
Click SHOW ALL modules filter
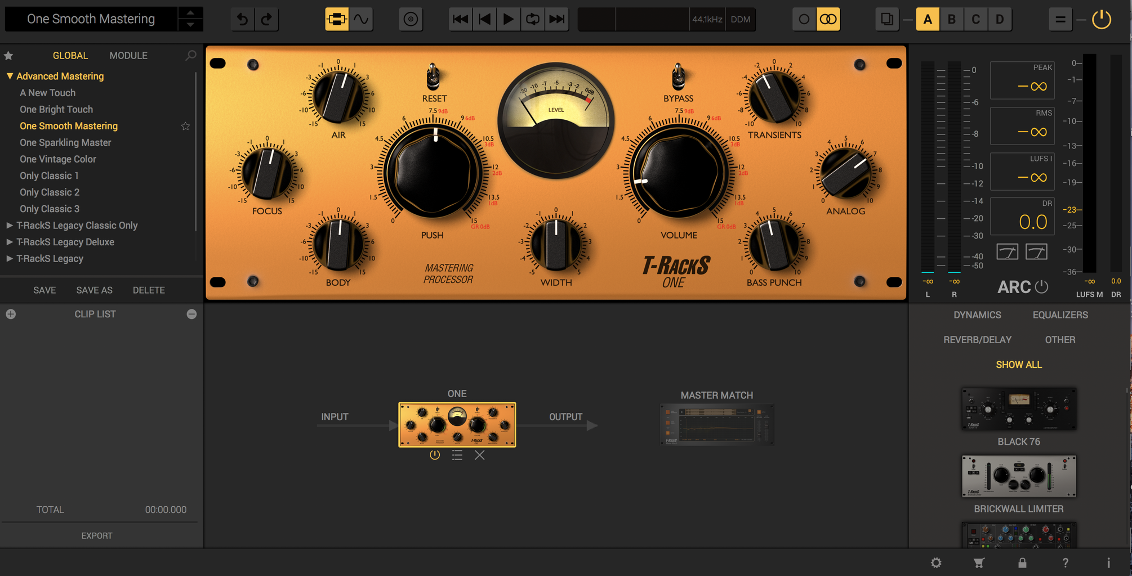[x=1019, y=364]
